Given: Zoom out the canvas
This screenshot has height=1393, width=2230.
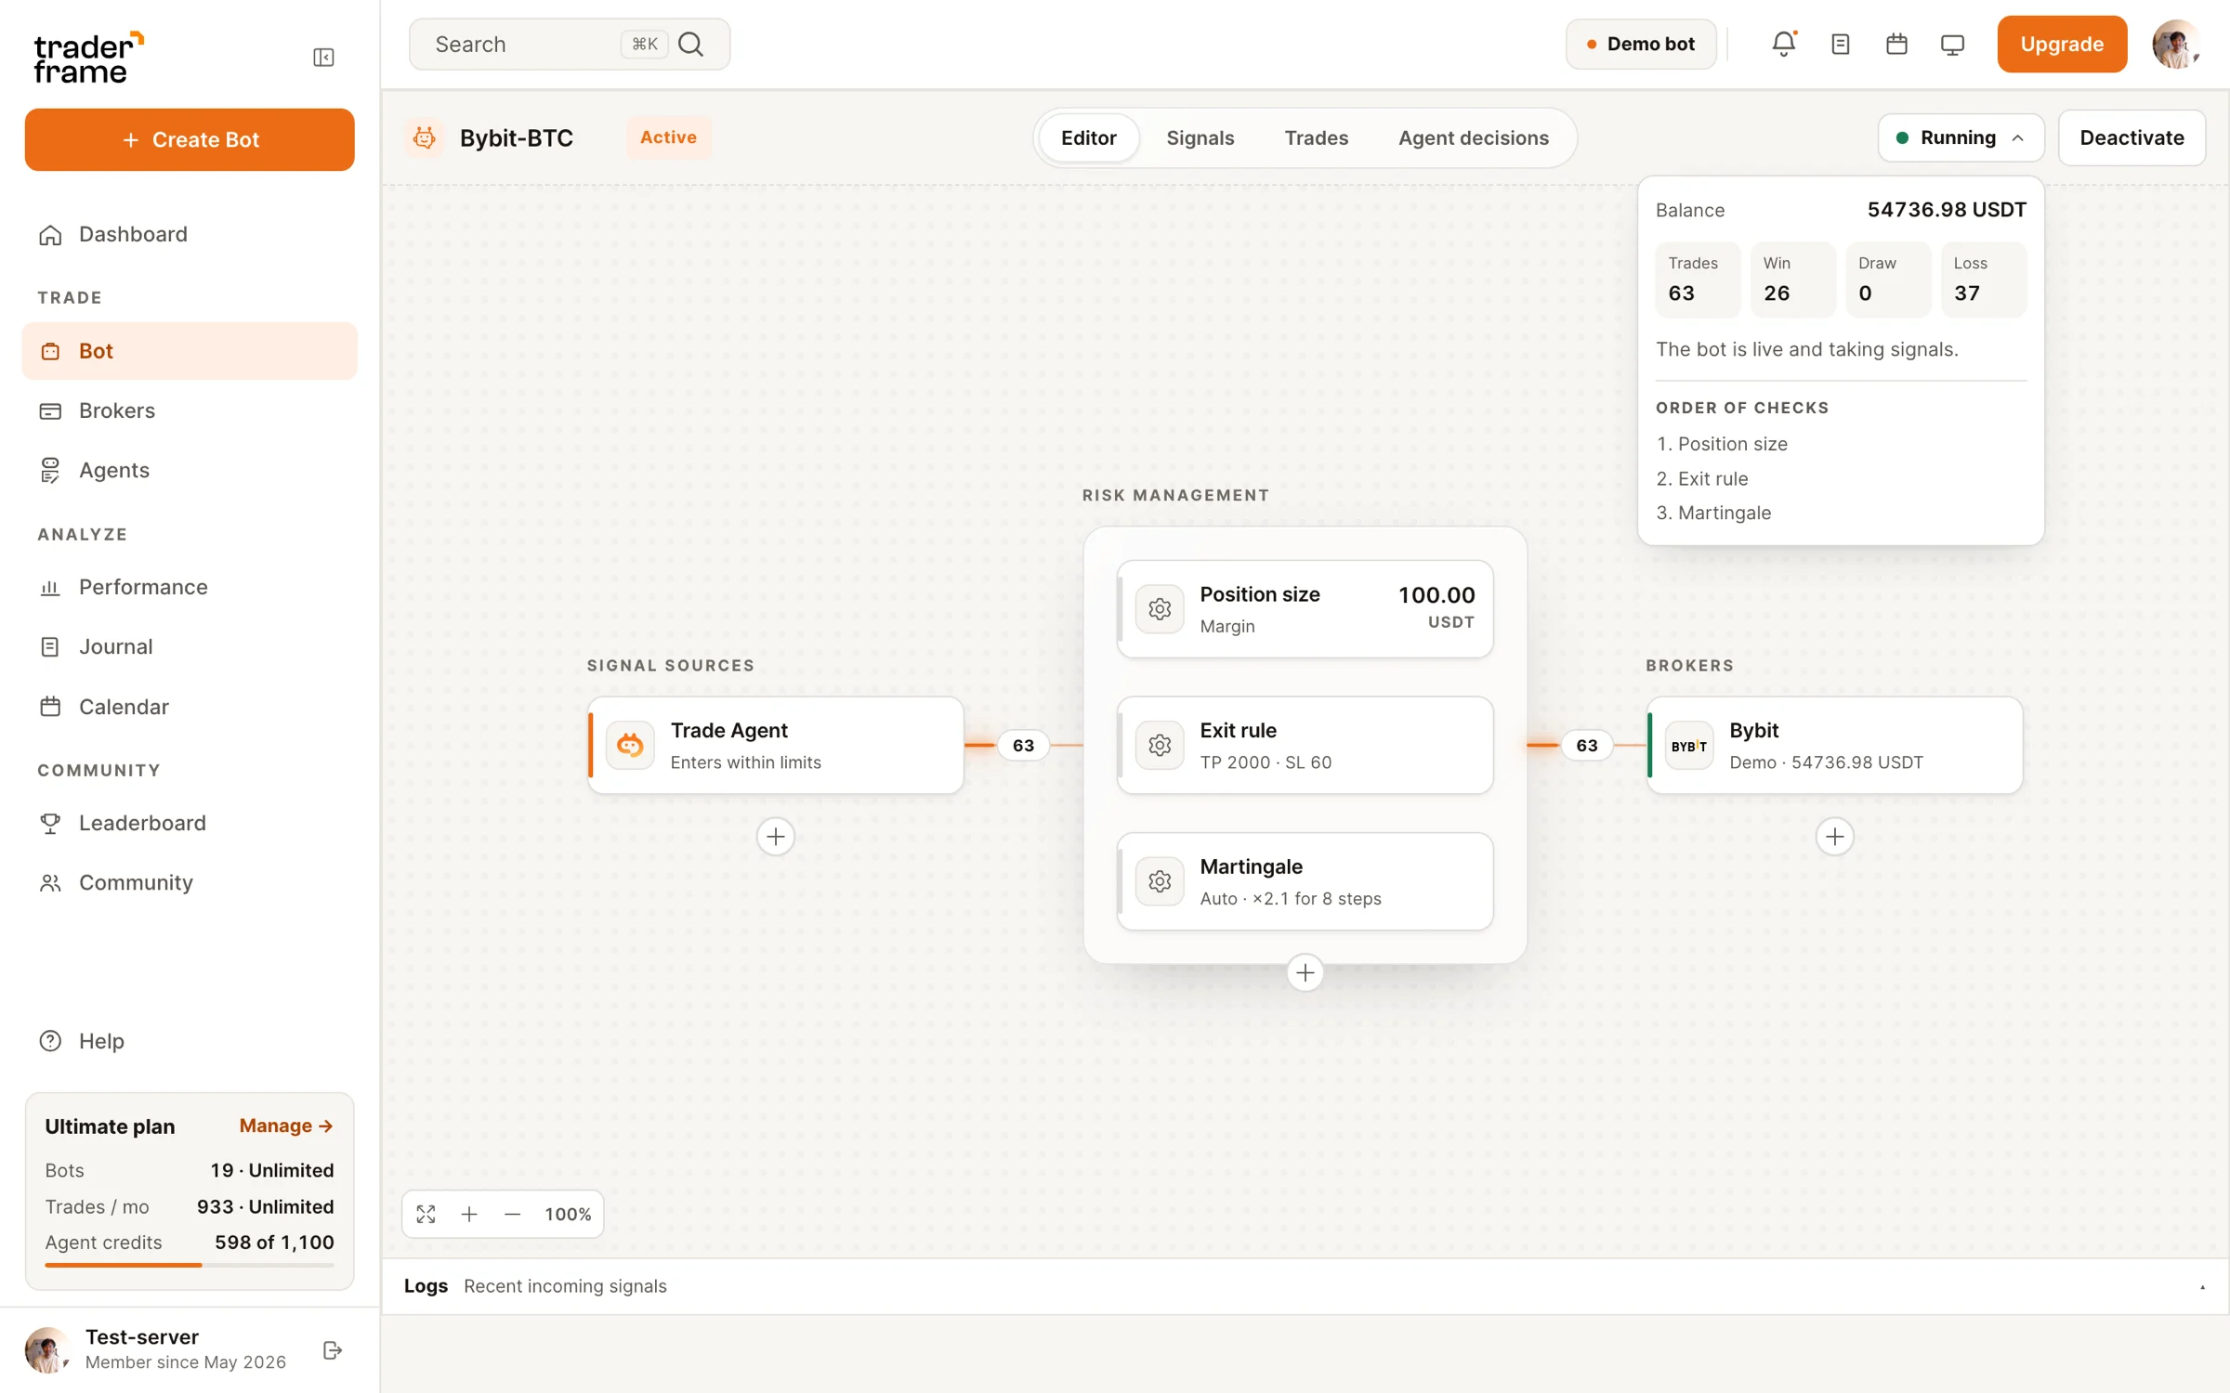Looking at the screenshot, I should (512, 1214).
